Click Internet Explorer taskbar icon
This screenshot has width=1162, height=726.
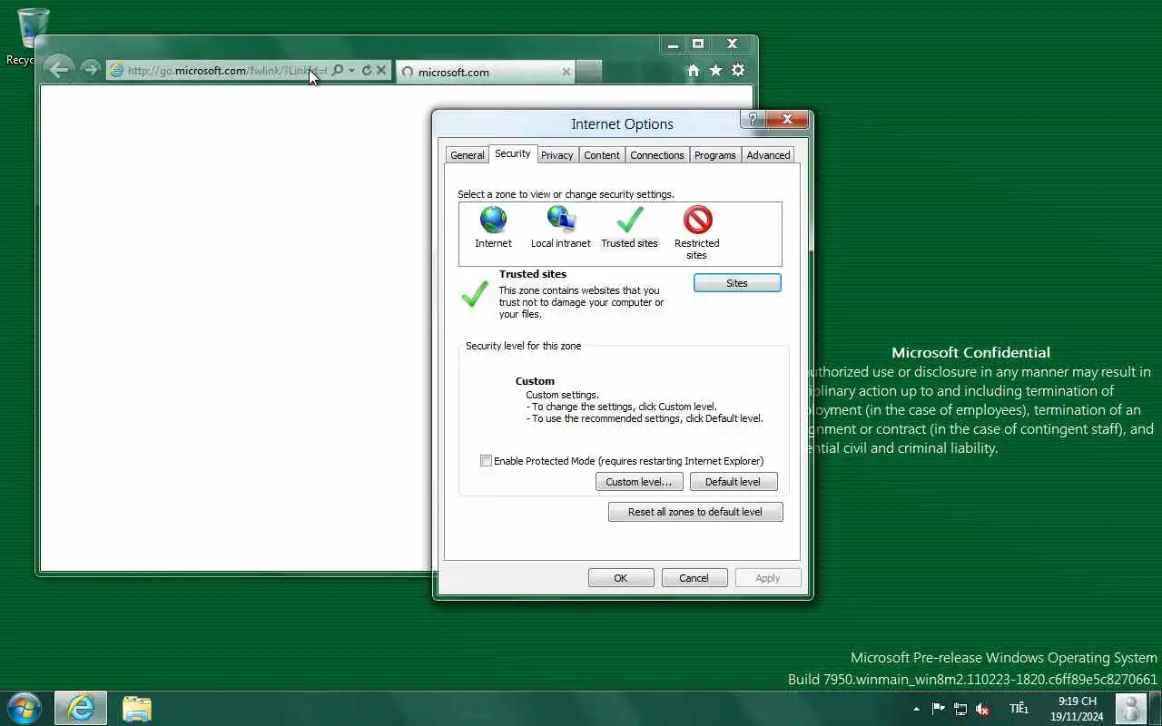(x=81, y=708)
